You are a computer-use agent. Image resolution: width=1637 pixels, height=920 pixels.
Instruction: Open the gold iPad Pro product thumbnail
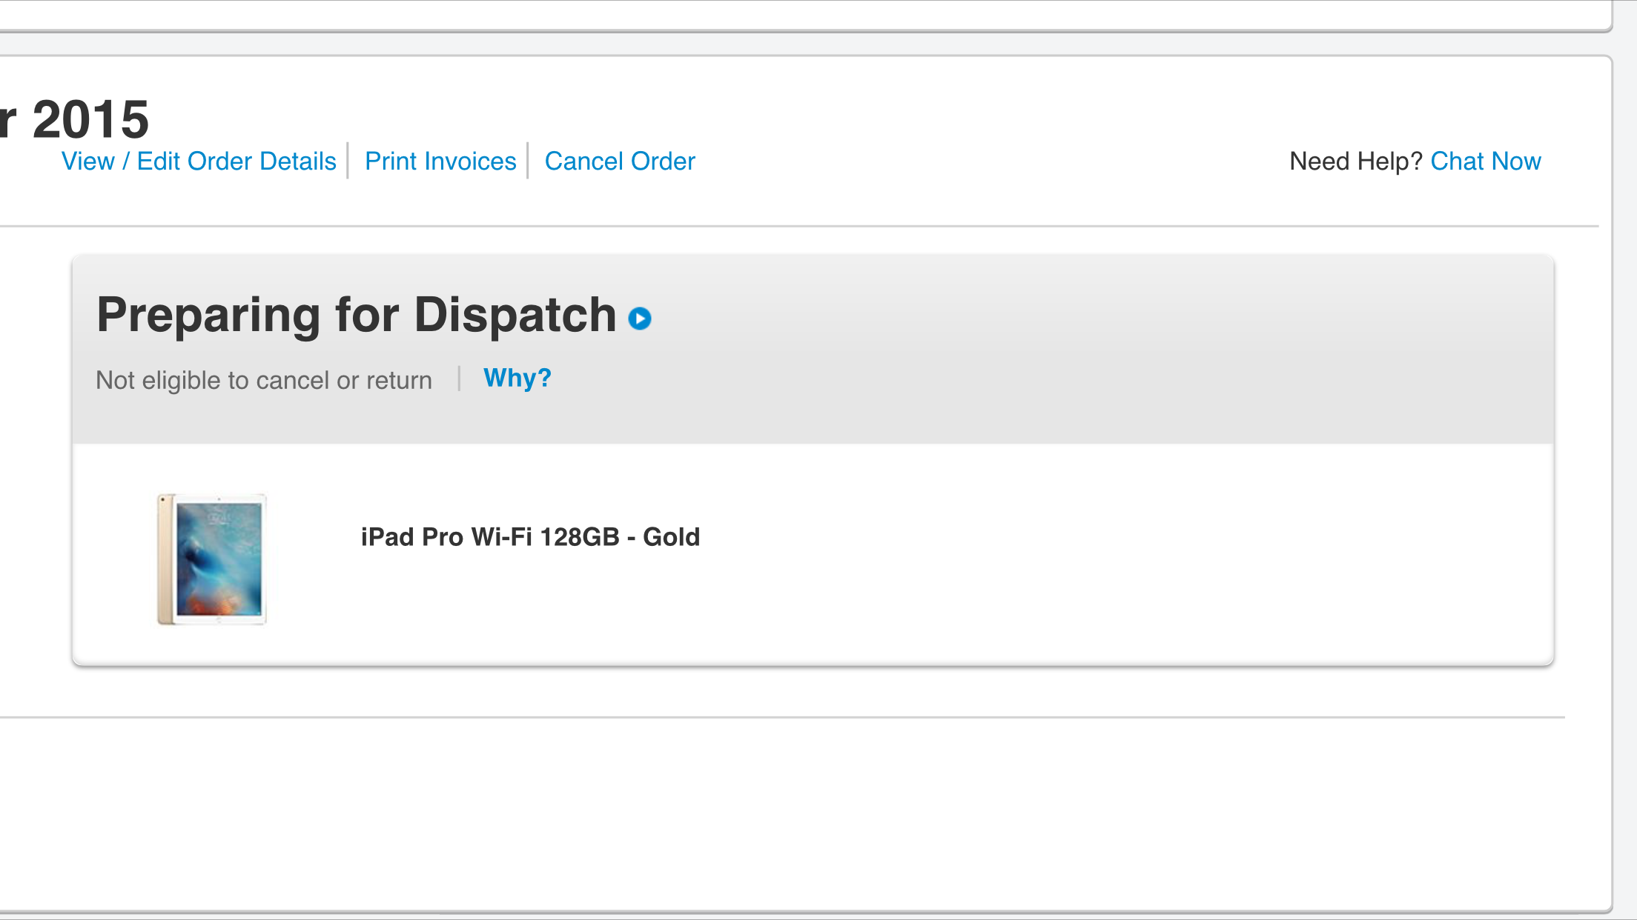point(212,559)
